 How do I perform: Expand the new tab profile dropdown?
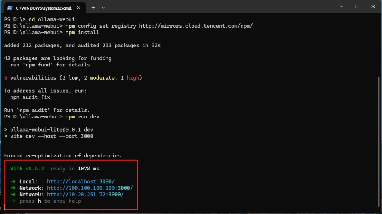[x=103, y=8]
